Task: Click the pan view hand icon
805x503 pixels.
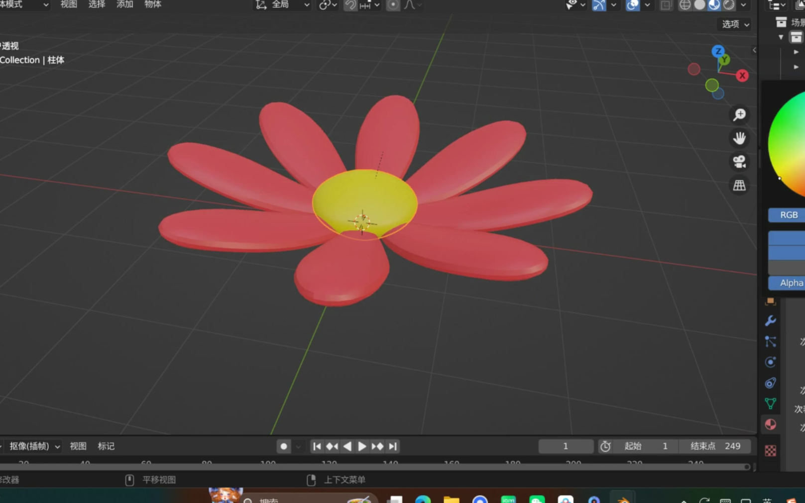Action: coord(739,138)
